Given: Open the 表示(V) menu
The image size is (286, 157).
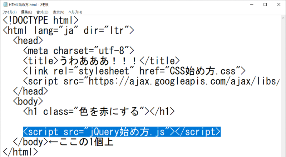Looking at the screenshot, I should (x=58, y=12).
